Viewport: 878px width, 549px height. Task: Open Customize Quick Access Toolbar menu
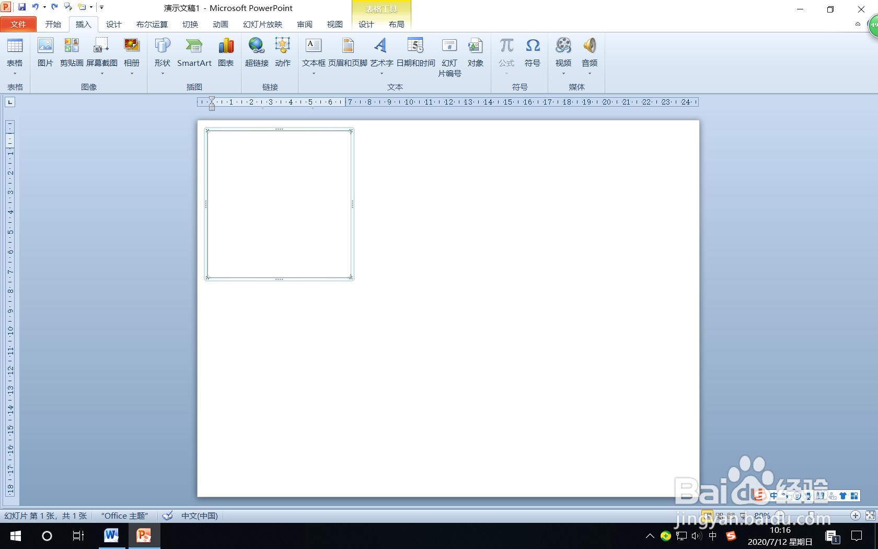coord(101,7)
